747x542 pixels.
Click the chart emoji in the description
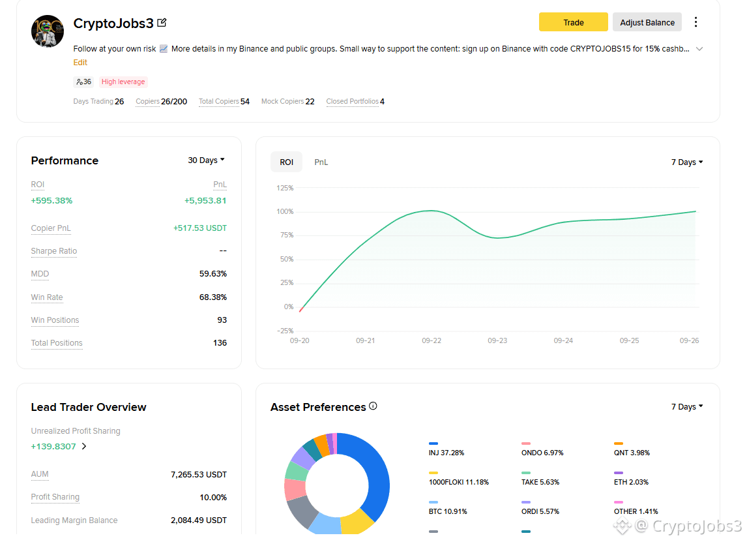tap(164, 49)
